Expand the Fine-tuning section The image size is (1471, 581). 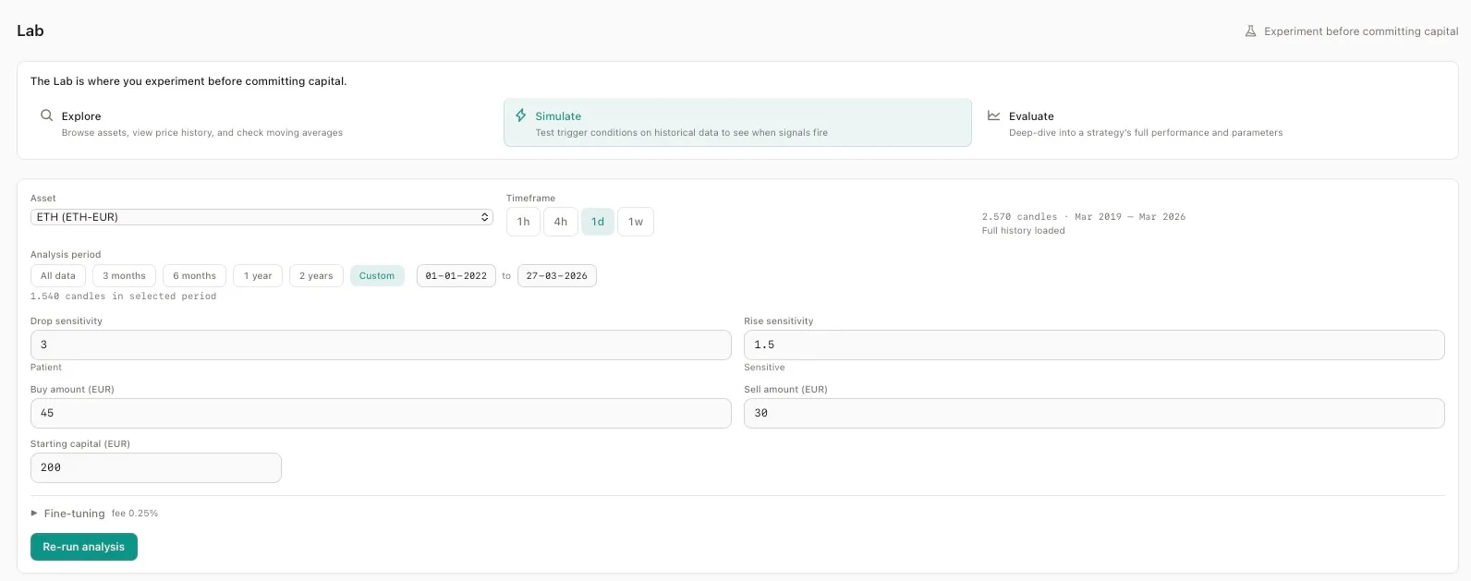tap(74, 514)
